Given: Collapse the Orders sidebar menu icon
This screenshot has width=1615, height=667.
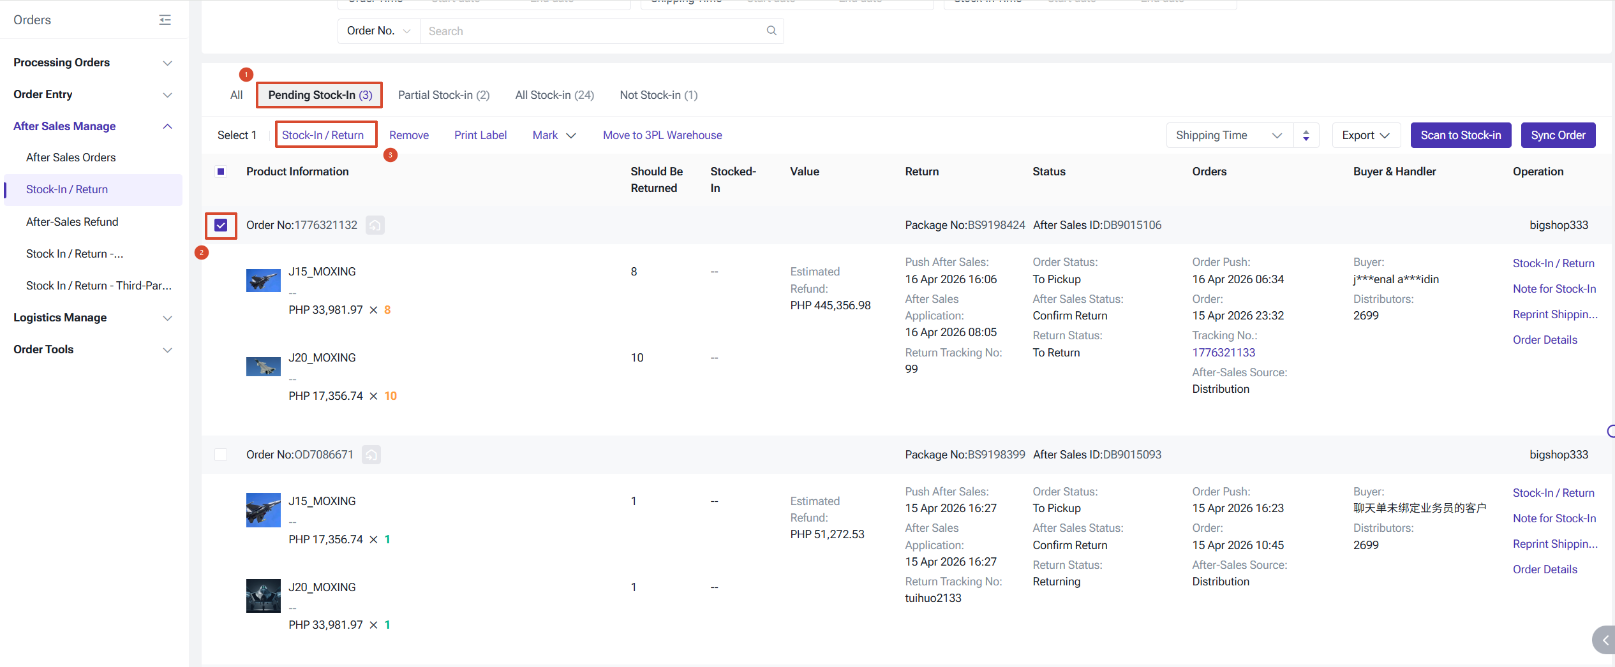Looking at the screenshot, I should tap(165, 20).
